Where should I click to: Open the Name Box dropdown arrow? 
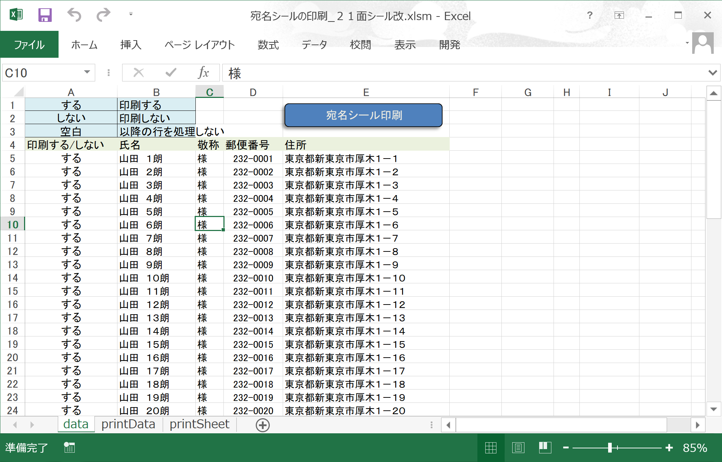tap(87, 72)
